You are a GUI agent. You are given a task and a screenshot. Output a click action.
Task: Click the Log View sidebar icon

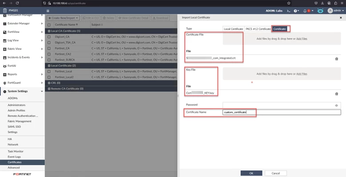(x=4, y=41)
